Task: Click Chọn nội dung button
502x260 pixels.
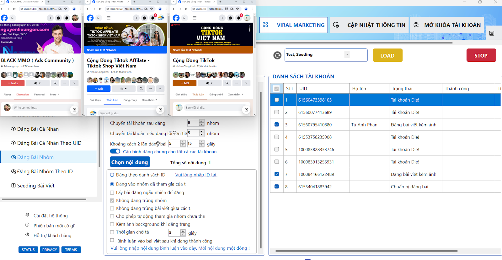Action: point(130,162)
